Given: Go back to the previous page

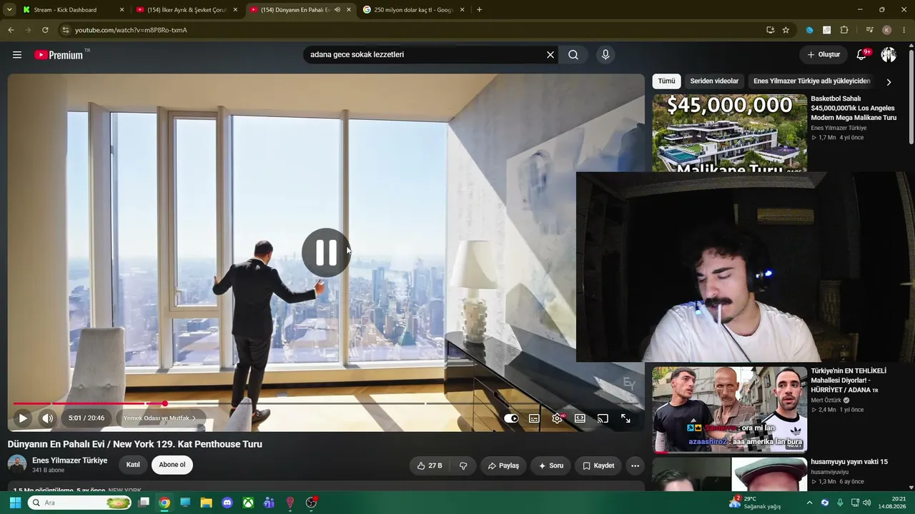Looking at the screenshot, I should [11, 30].
